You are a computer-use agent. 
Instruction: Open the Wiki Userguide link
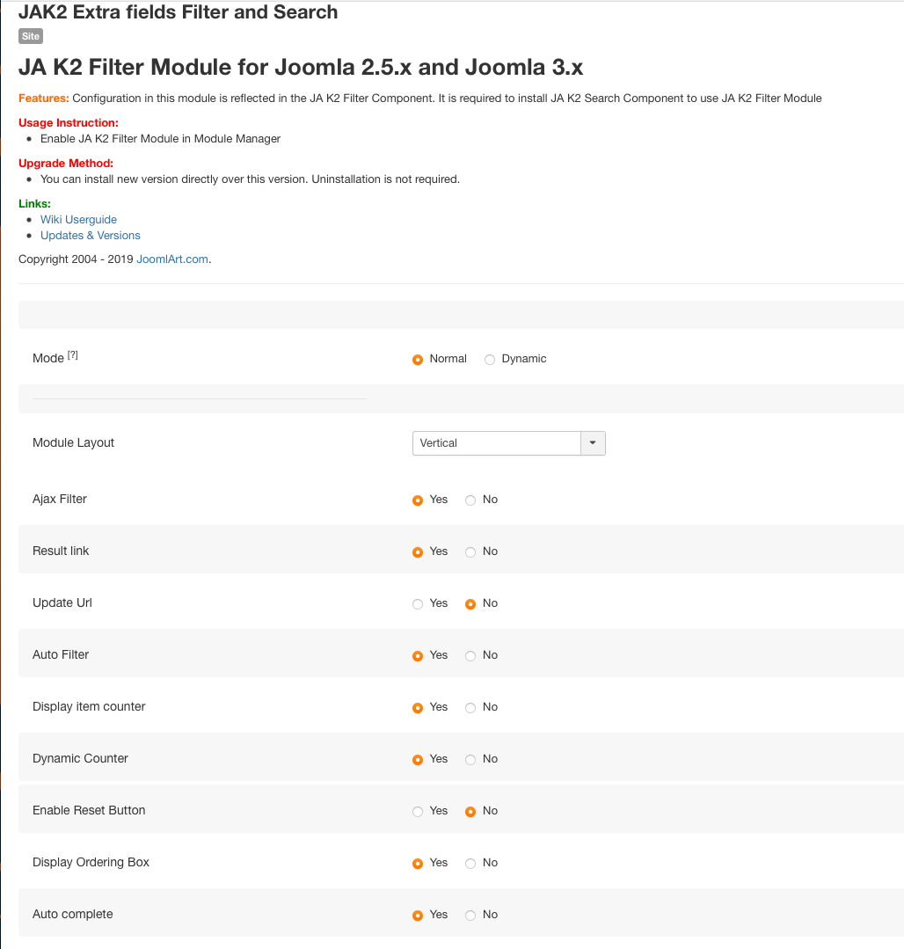tap(78, 220)
